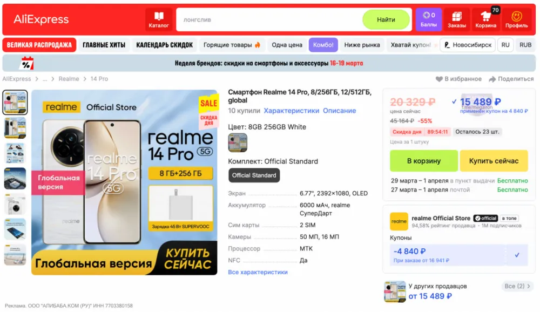This screenshot has width=540, height=312.
Task: Click the Поделиться share arrow
Action: [x=492, y=79]
